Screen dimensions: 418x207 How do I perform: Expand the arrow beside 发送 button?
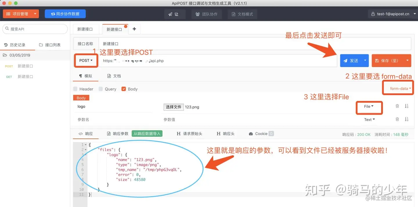pyautogui.click(x=365, y=61)
